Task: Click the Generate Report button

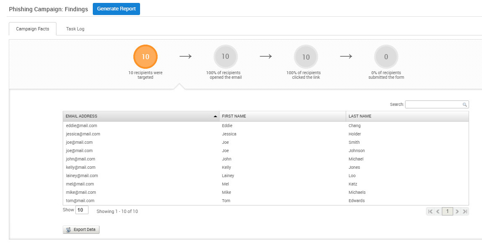Action: click(116, 9)
